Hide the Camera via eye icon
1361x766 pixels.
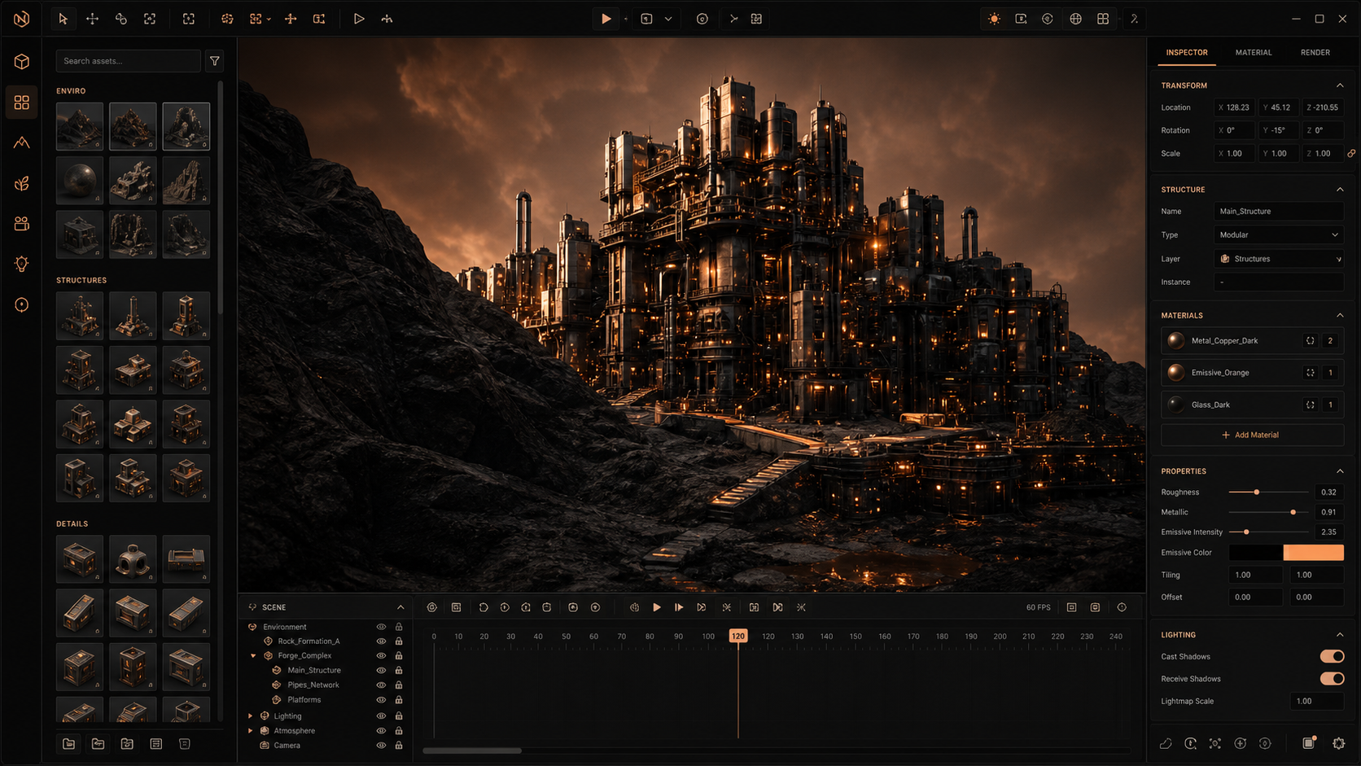point(381,746)
